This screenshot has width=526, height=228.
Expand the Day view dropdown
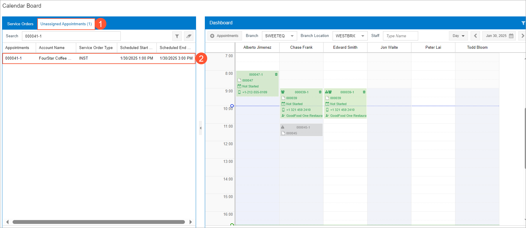tap(459, 36)
